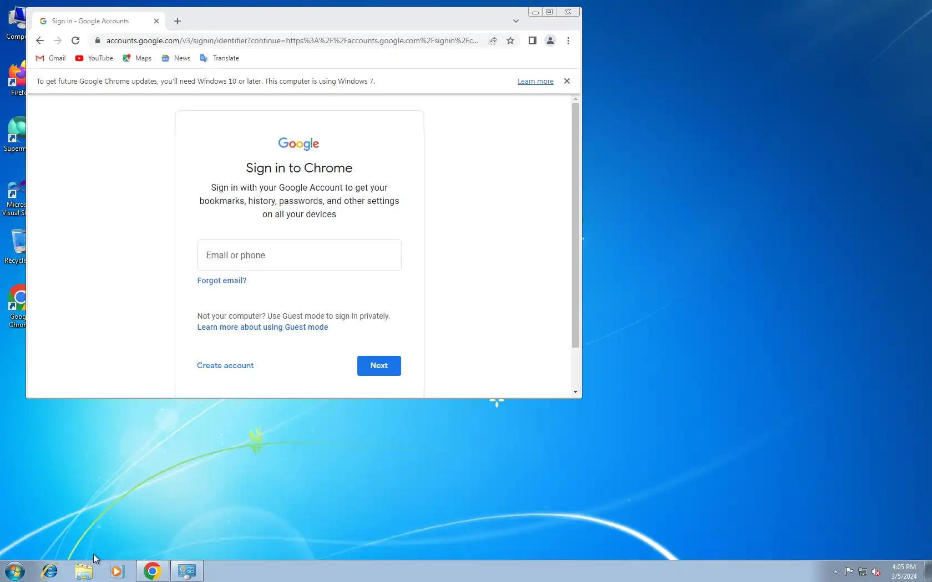The height and width of the screenshot is (582, 932).
Task: Click the muted volume tray icon
Action: 877,571
